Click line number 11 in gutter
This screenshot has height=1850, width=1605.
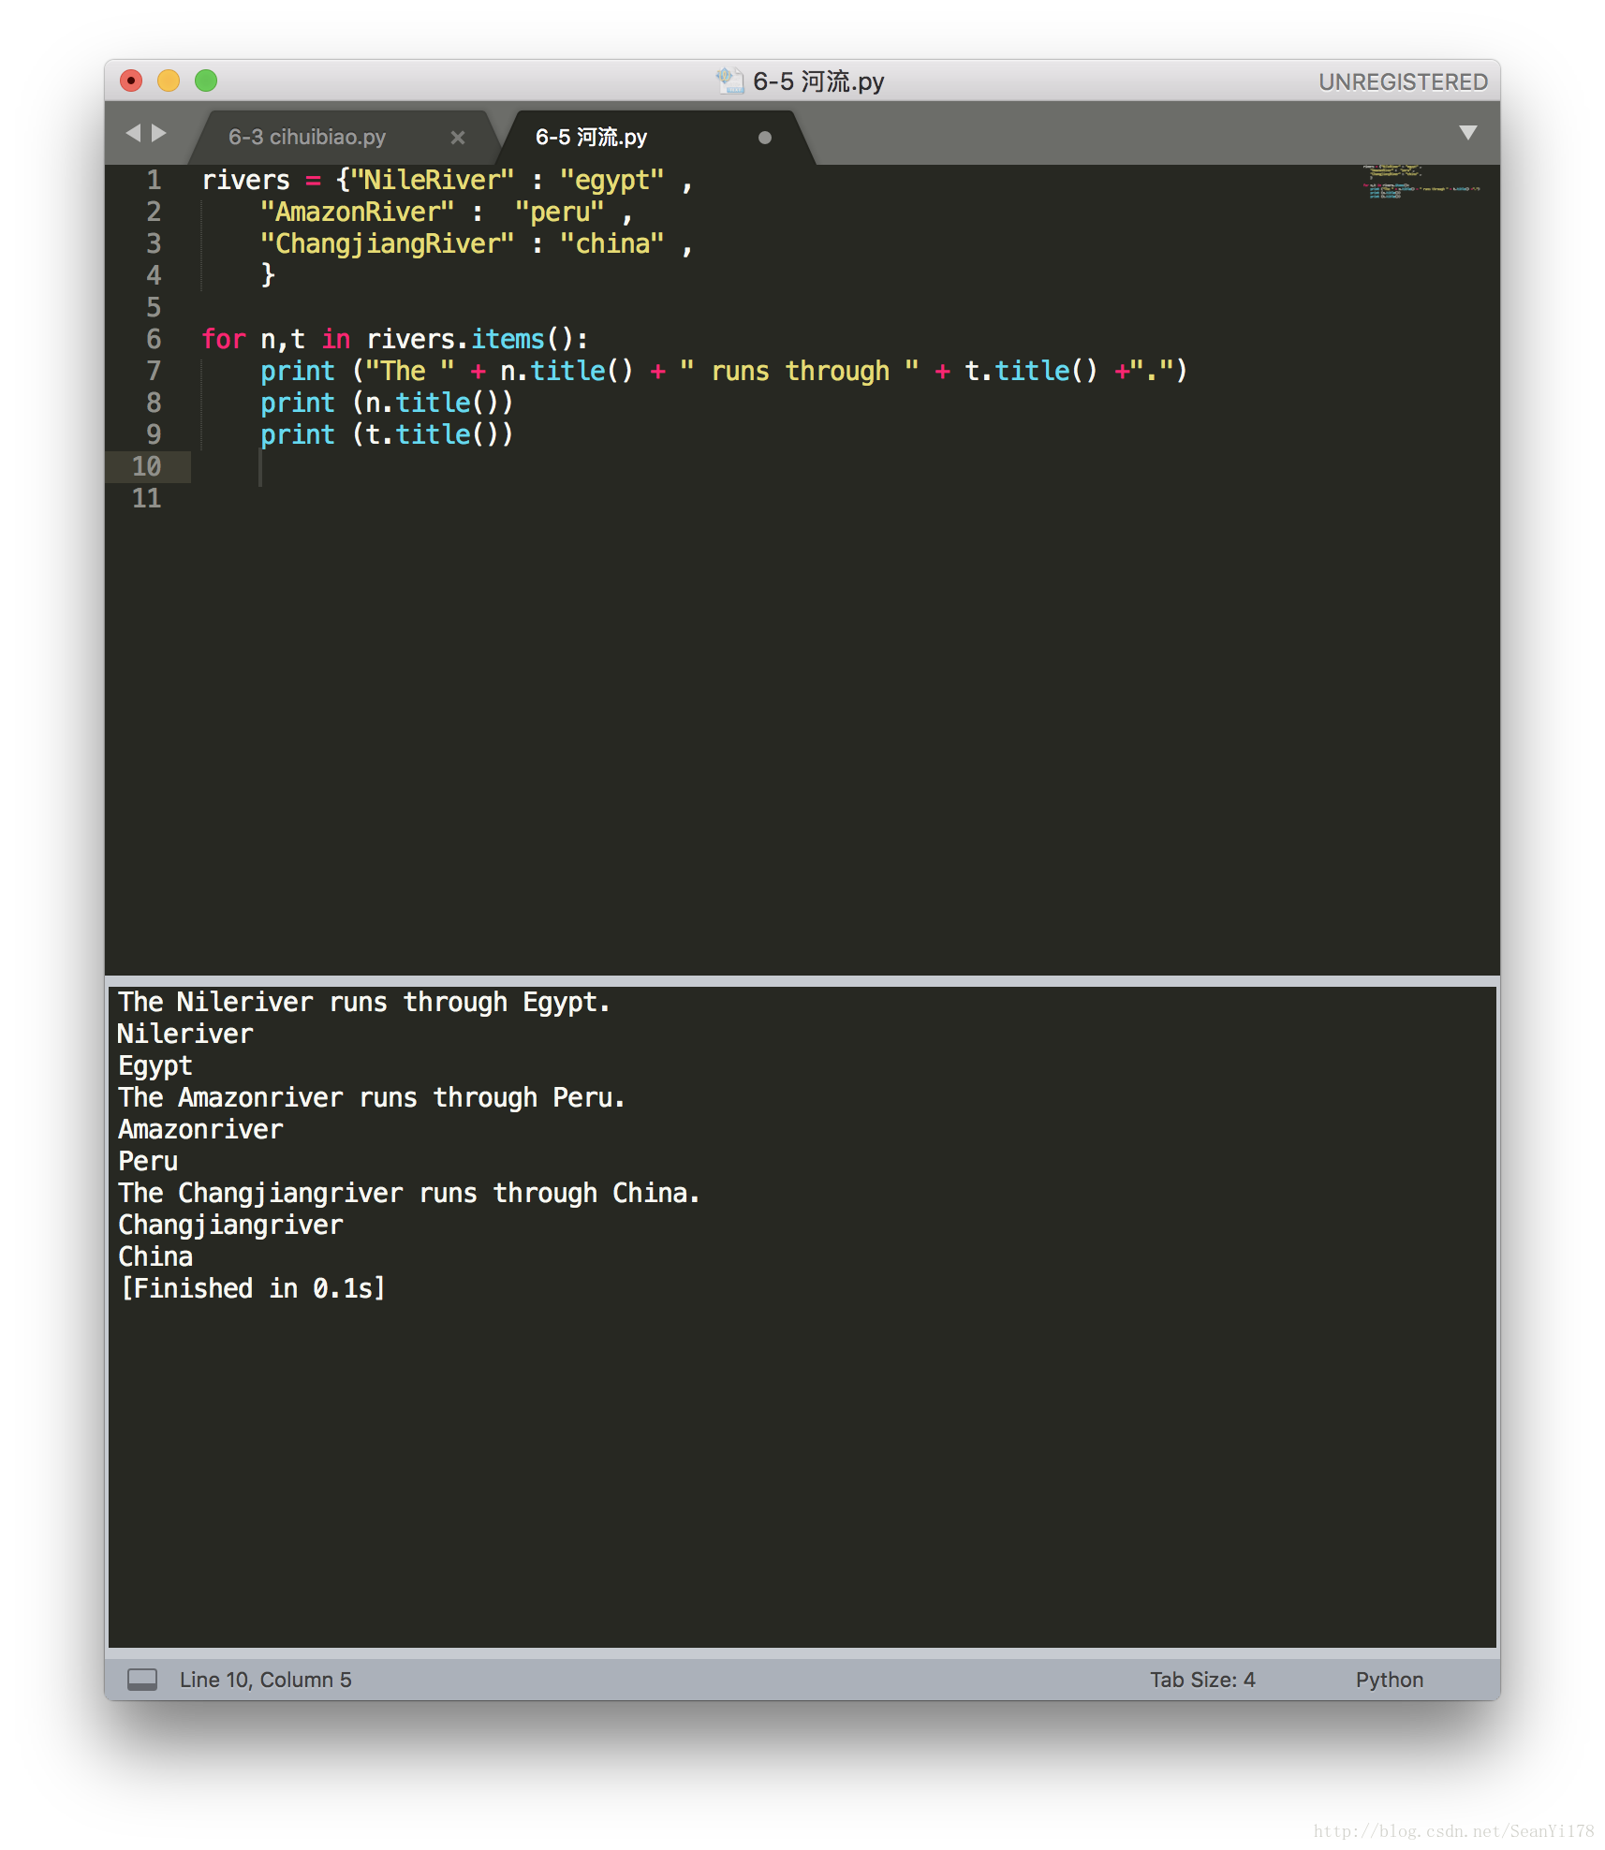coord(146,498)
